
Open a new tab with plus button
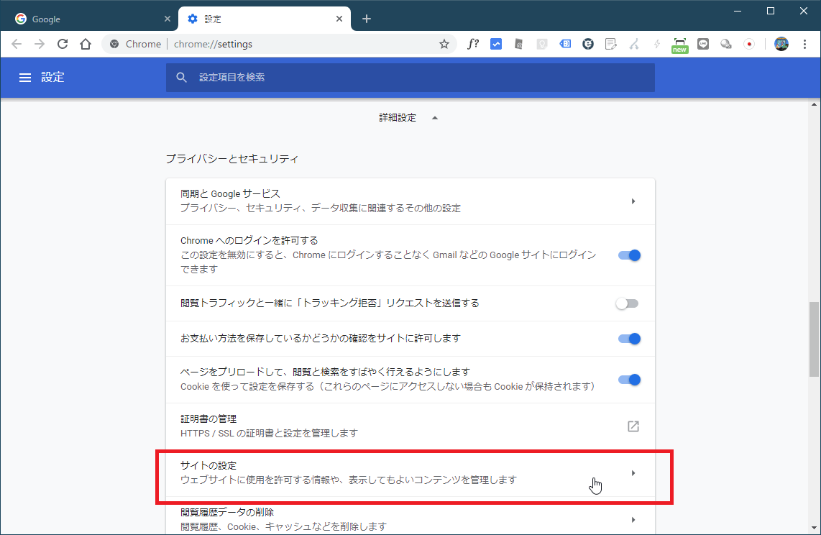[x=367, y=19]
